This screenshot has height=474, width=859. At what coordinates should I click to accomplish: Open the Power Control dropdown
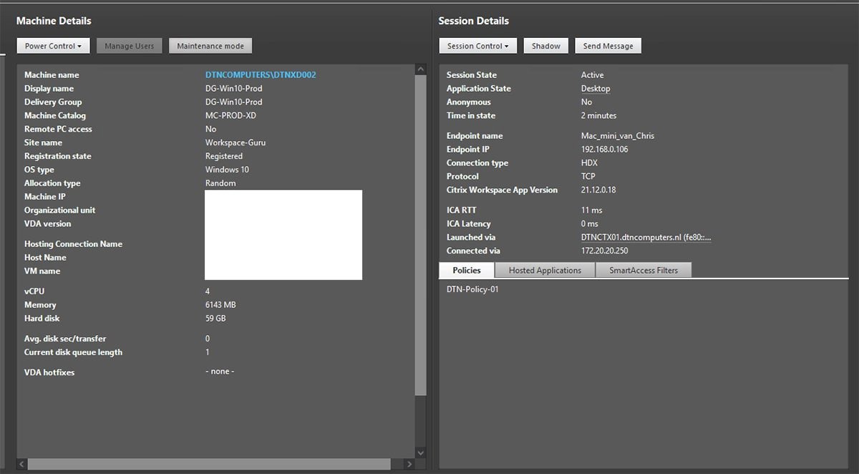pos(53,46)
